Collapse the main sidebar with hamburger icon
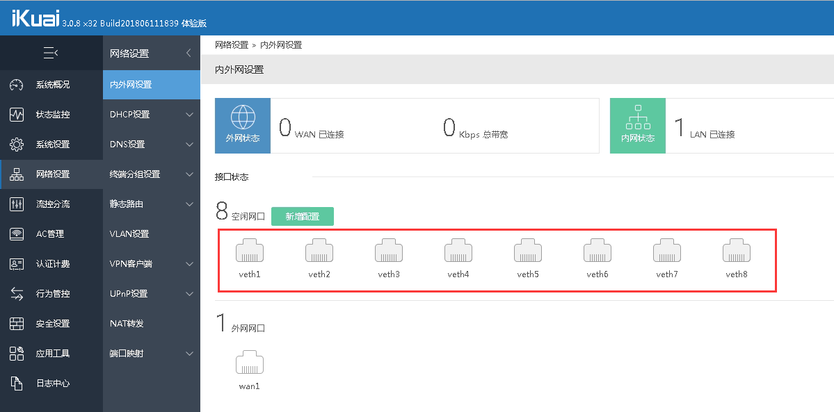The width and height of the screenshot is (834, 412). 51,53
